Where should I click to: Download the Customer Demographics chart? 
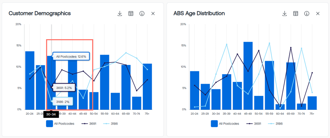[120, 14]
